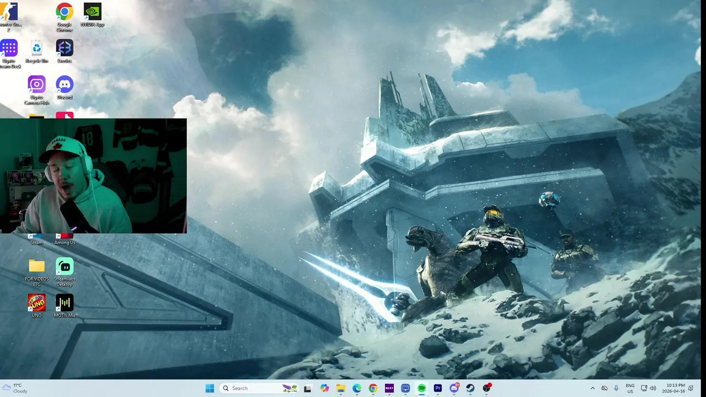Open the Counter-Strike 2 desktop shortcut

pos(9,17)
